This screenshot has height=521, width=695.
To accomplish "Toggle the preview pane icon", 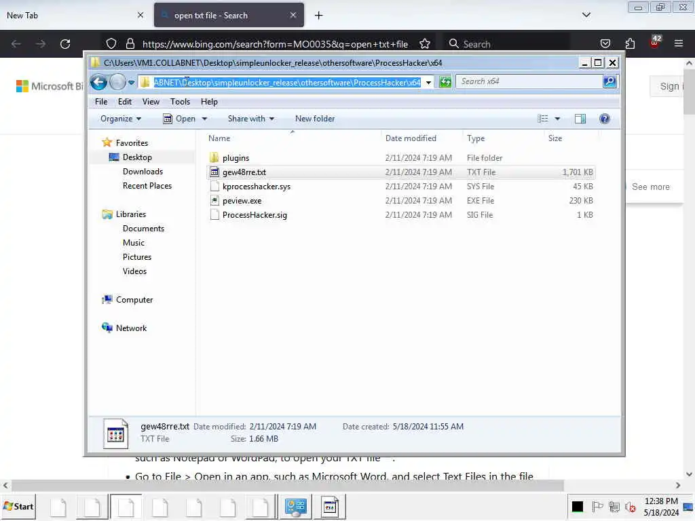I will click(x=580, y=119).
